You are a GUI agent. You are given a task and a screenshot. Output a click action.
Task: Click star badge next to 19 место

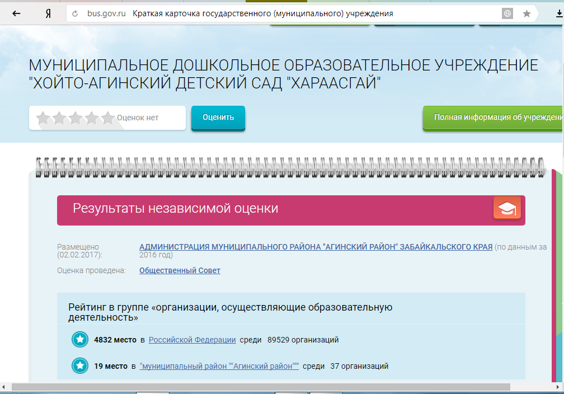(80, 365)
